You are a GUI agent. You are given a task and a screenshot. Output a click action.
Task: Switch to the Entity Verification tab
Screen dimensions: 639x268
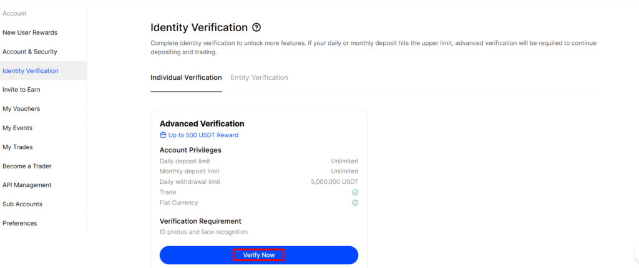tap(259, 77)
